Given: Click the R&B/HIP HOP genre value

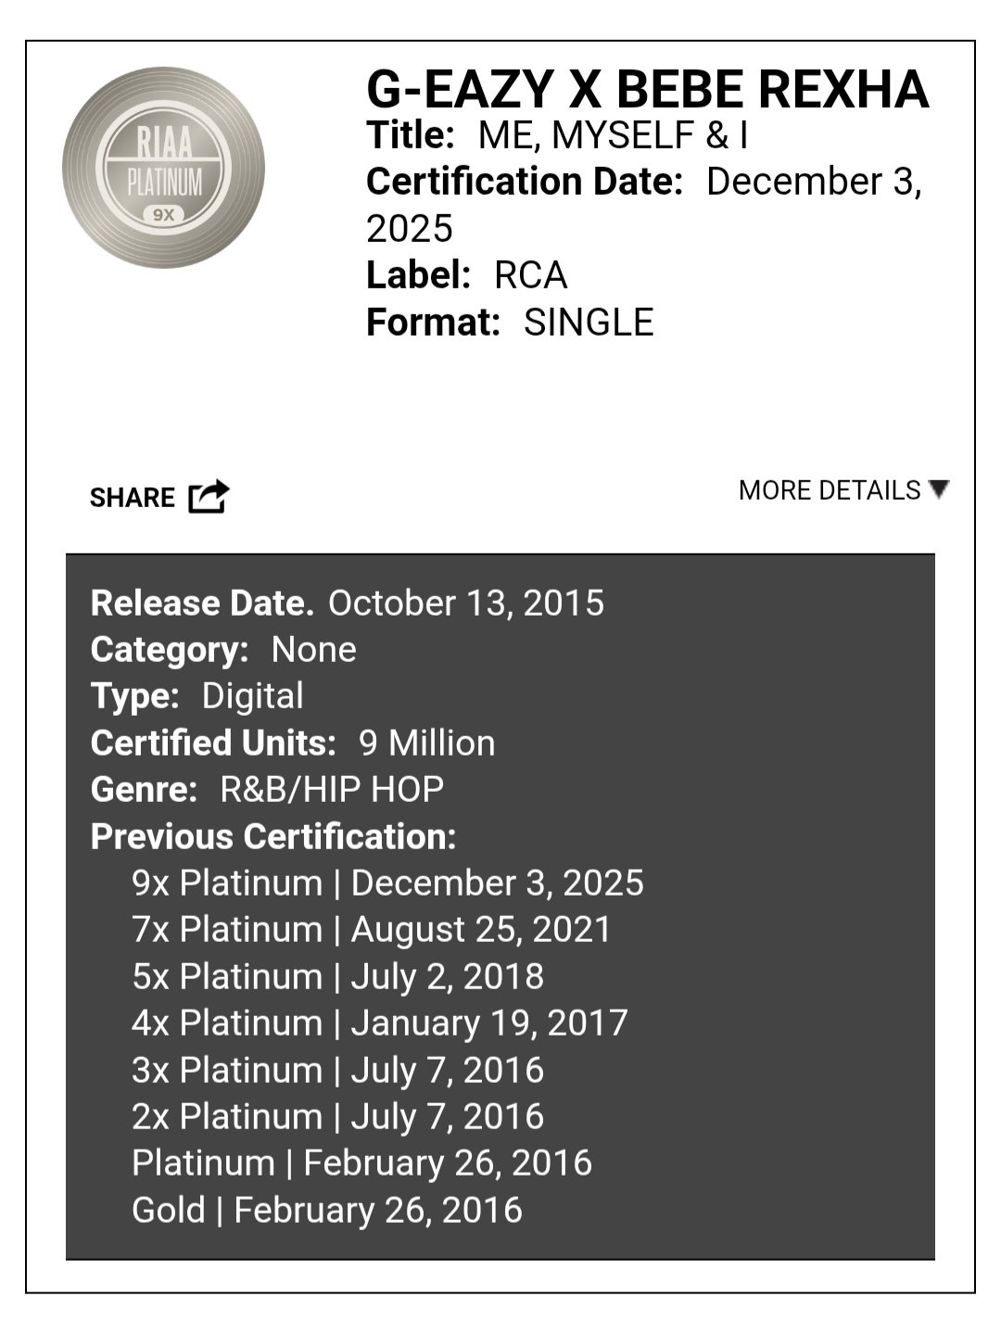Looking at the screenshot, I should (332, 789).
